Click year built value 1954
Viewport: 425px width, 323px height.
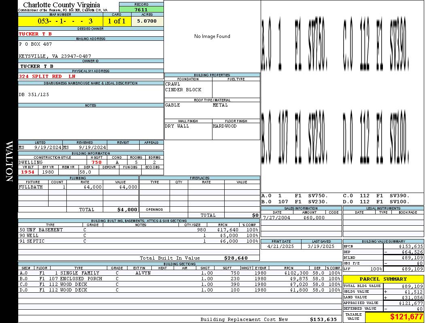pyautogui.click(x=28, y=172)
